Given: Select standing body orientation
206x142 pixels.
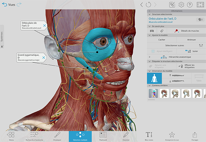Looking at the screenshot, I should click(154, 78).
